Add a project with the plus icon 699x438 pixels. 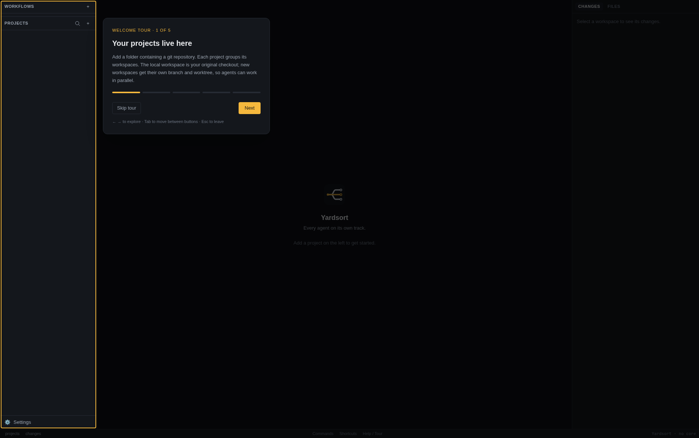coord(88,23)
